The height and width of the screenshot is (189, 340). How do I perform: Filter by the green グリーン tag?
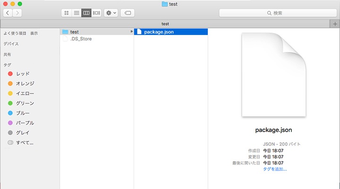pyautogui.click(x=25, y=103)
